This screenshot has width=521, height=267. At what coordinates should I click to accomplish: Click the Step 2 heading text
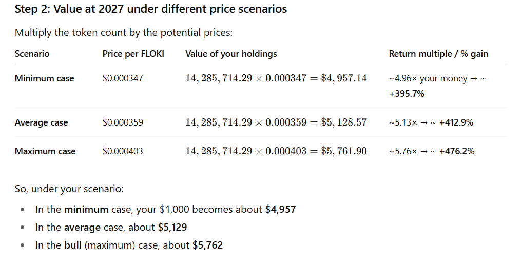coord(151,9)
